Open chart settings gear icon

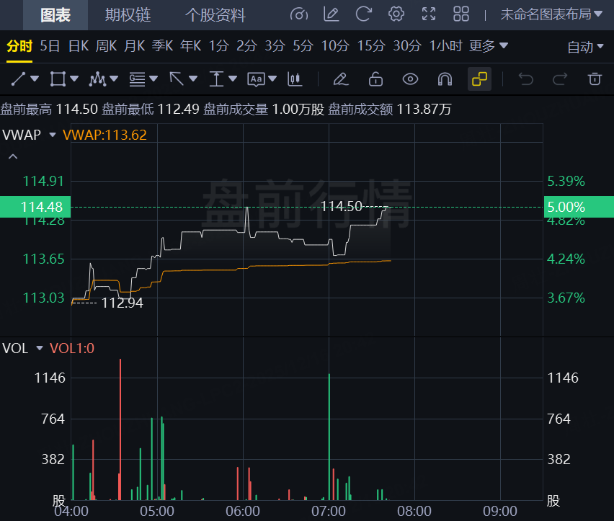pos(396,14)
